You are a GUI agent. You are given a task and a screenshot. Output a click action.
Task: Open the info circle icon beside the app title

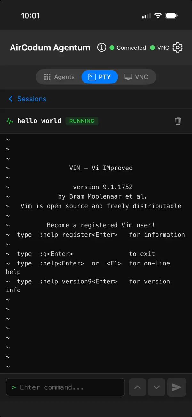pos(101,48)
